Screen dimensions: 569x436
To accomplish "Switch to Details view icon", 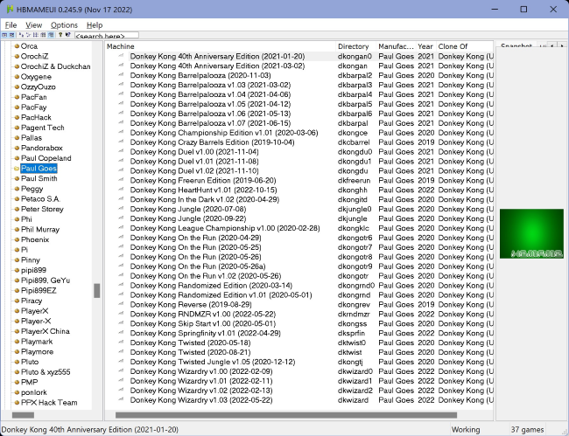I will (43, 35).
